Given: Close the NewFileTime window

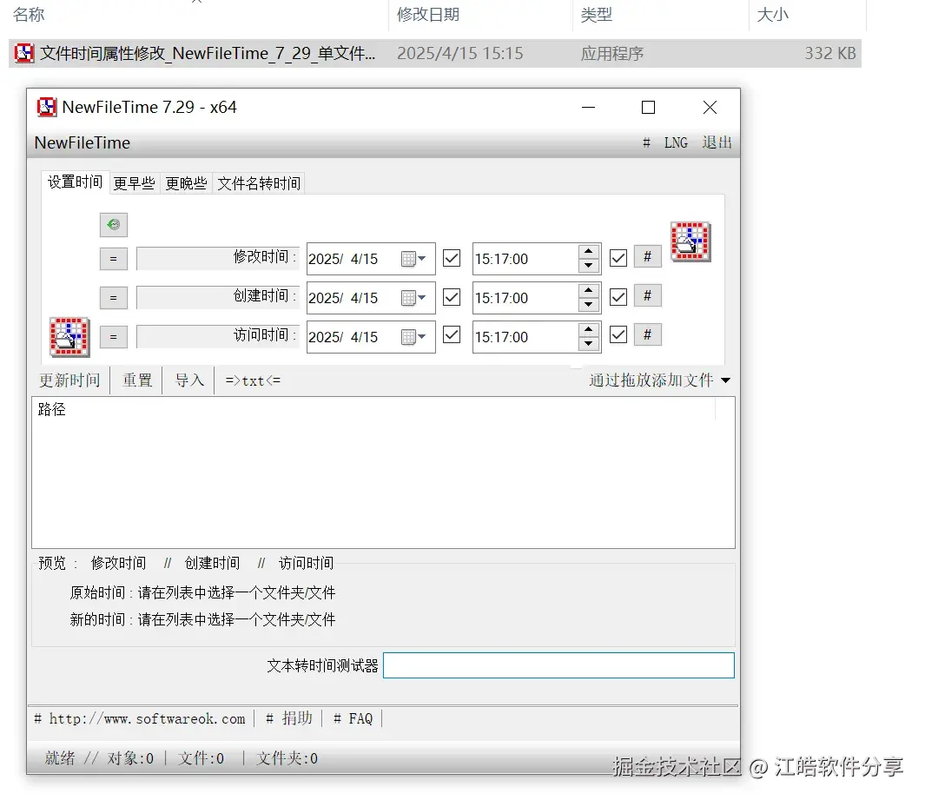Looking at the screenshot, I should point(710,108).
